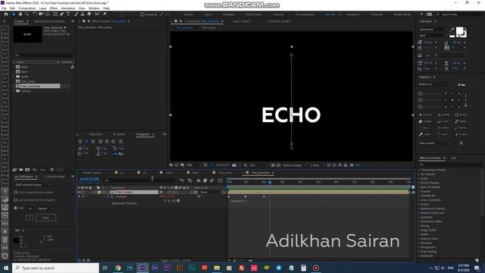Select the Roto Brush tool
This screenshot has width=485, height=273.
(98, 14)
